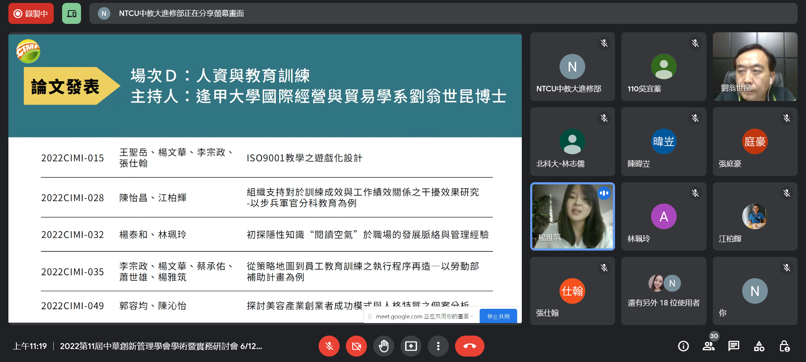Unmute the microphone in the call controls
Screen dimensions: 806x362
[329, 346]
